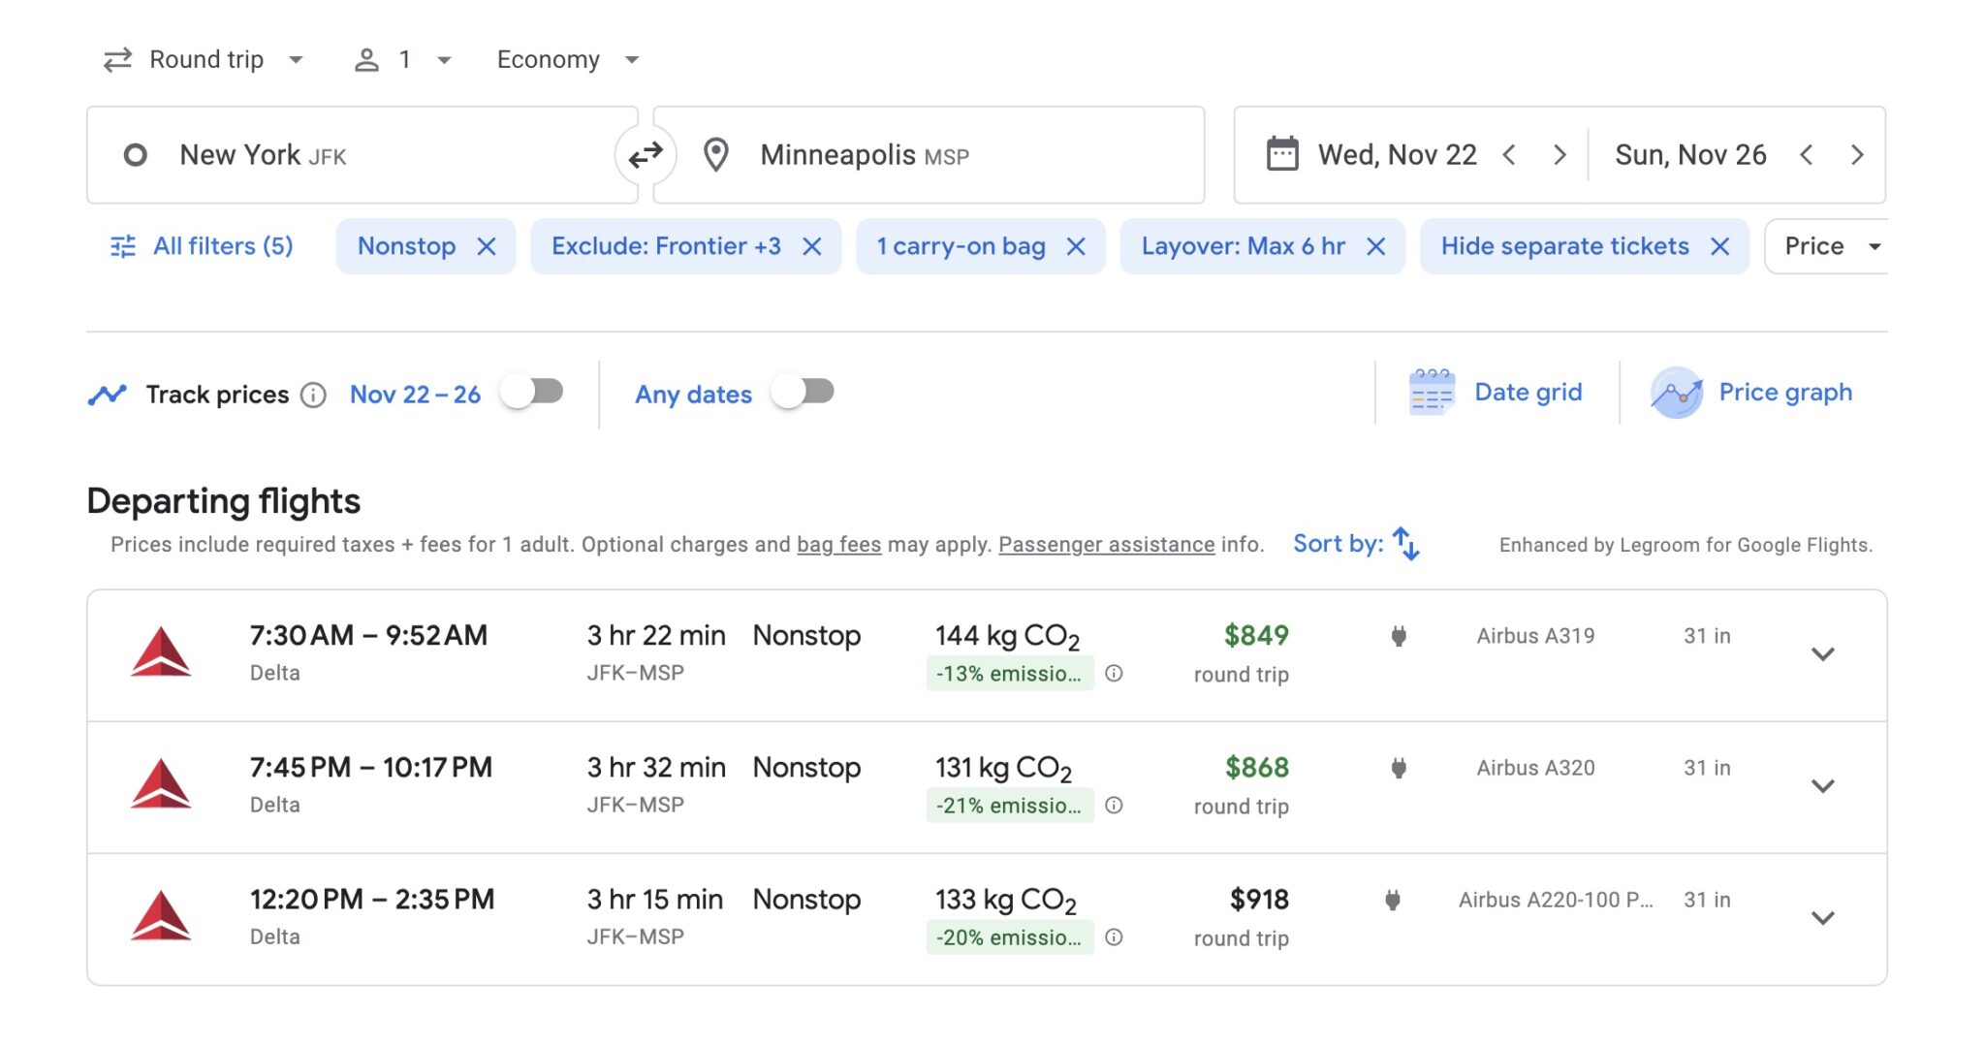Screen dimensions: 1985x1047
Task: Click the bag fees link
Action: coord(839,544)
